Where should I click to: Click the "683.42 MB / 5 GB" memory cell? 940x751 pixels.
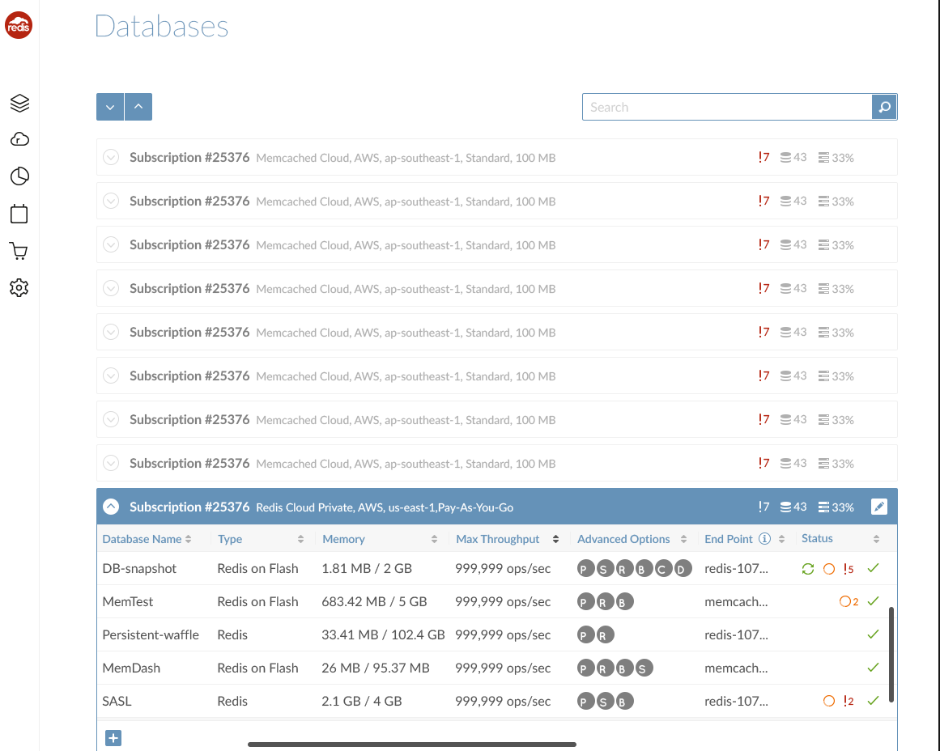point(374,601)
